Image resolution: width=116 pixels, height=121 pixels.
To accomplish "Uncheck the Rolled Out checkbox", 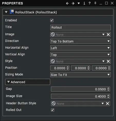I will pyautogui.click(x=52, y=110).
